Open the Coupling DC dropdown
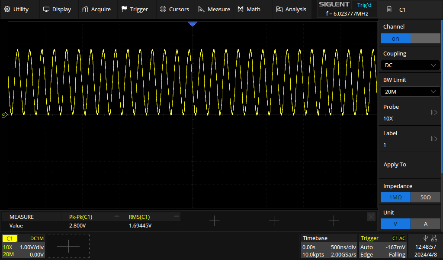The width and height of the screenshot is (443, 260). click(410, 65)
